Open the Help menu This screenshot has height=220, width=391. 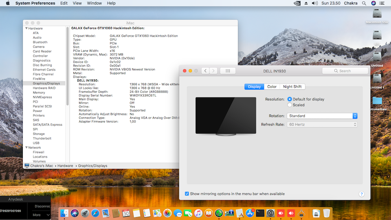[111, 3]
